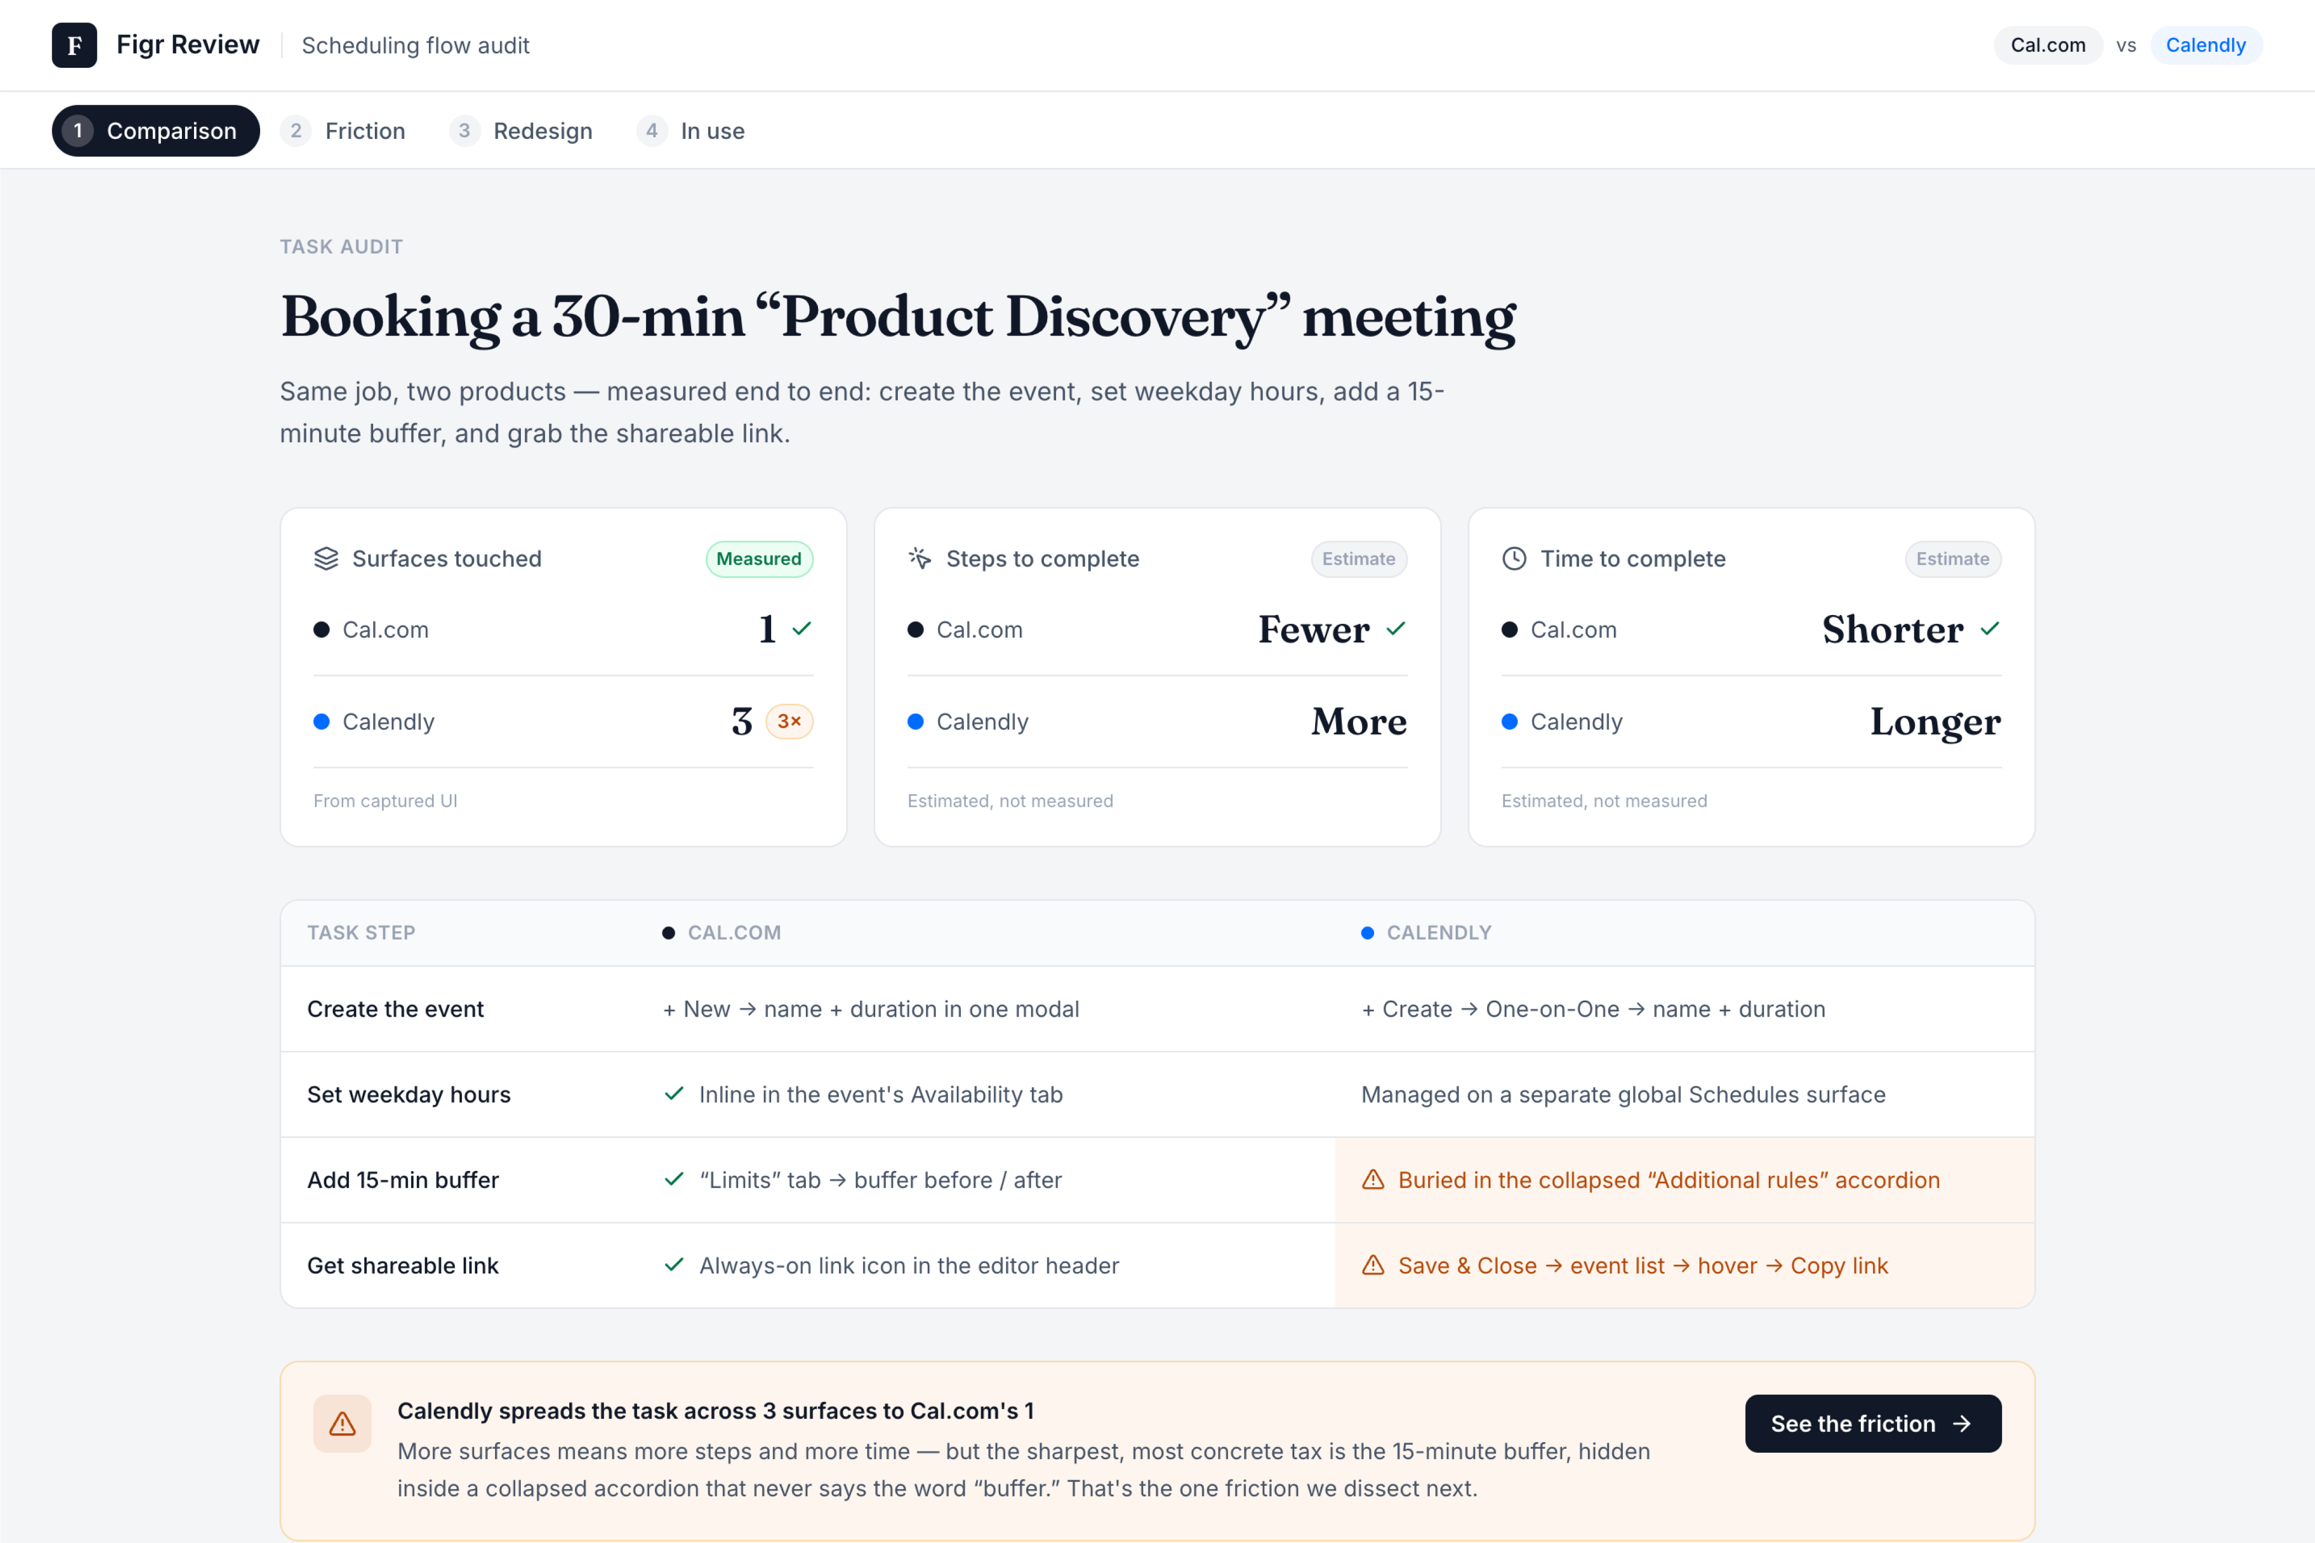Switch to the Friction step
Image resolution: width=2315 pixels, height=1543 pixels.
[x=343, y=131]
